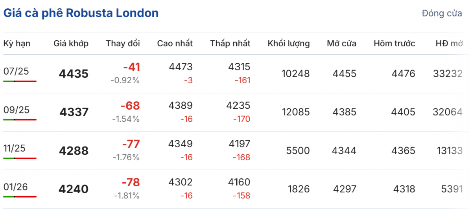Select the Thay đổi column header
Image resolution: width=472 pixels, height=209 pixels.
click(123, 43)
